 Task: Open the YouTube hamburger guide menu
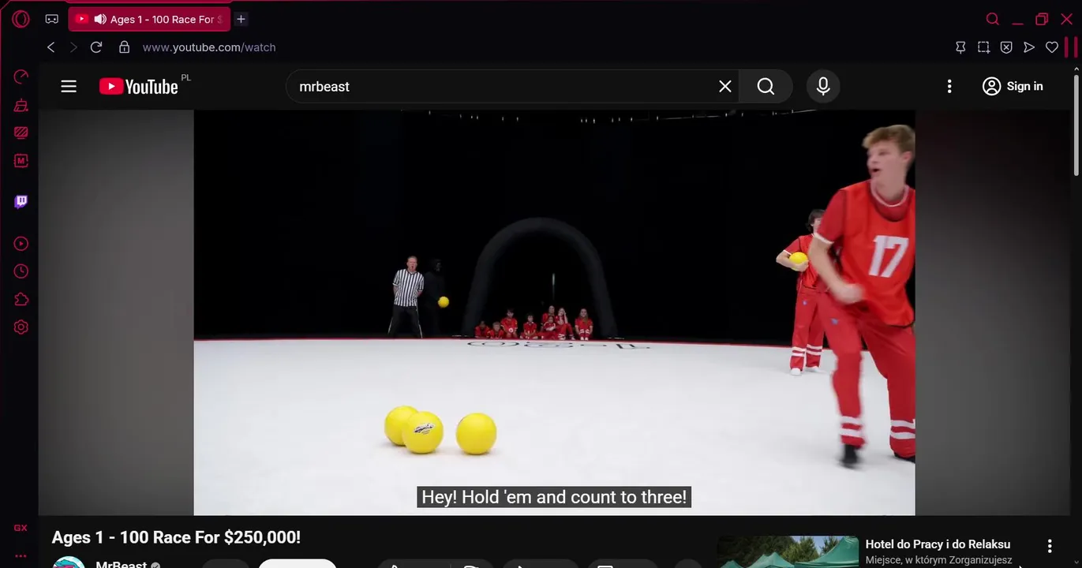[x=69, y=86]
